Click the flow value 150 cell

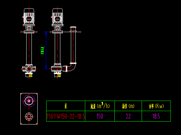[100, 116]
